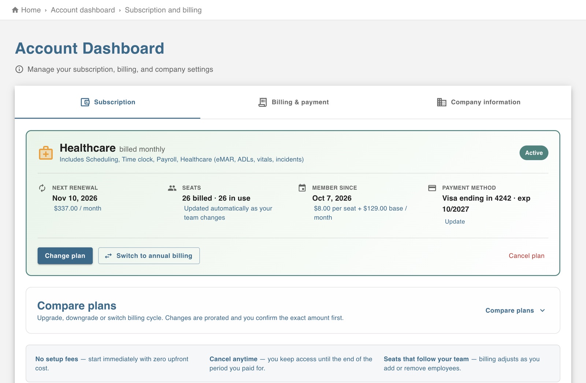Switch to annual billing
Viewport: 586px width, 383px height.
[x=149, y=256]
